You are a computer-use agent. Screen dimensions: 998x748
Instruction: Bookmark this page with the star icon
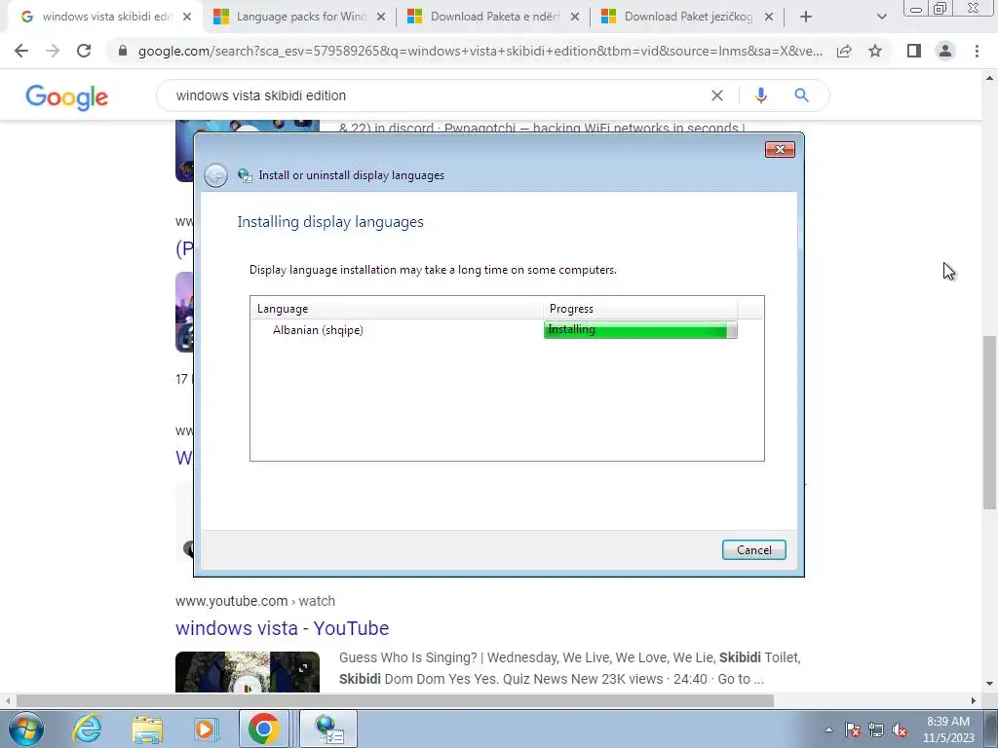coord(875,51)
